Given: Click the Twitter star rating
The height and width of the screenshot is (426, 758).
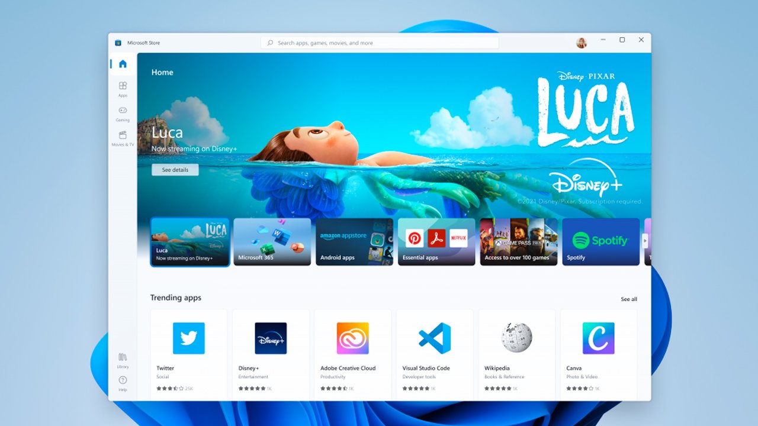Looking at the screenshot, I should [170, 389].
